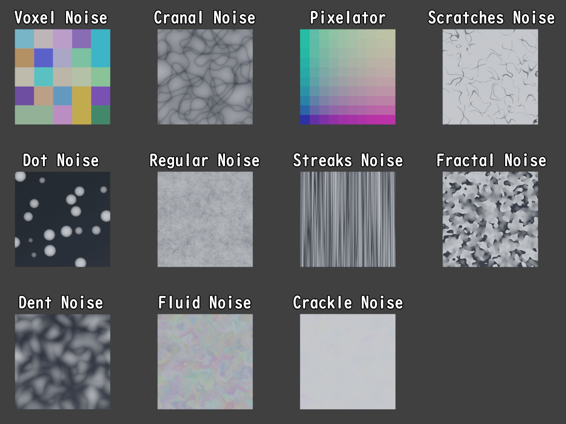Screen dimensions: 566x424
Task: Click the Scratches Noise heading
Action: [491, 17]
